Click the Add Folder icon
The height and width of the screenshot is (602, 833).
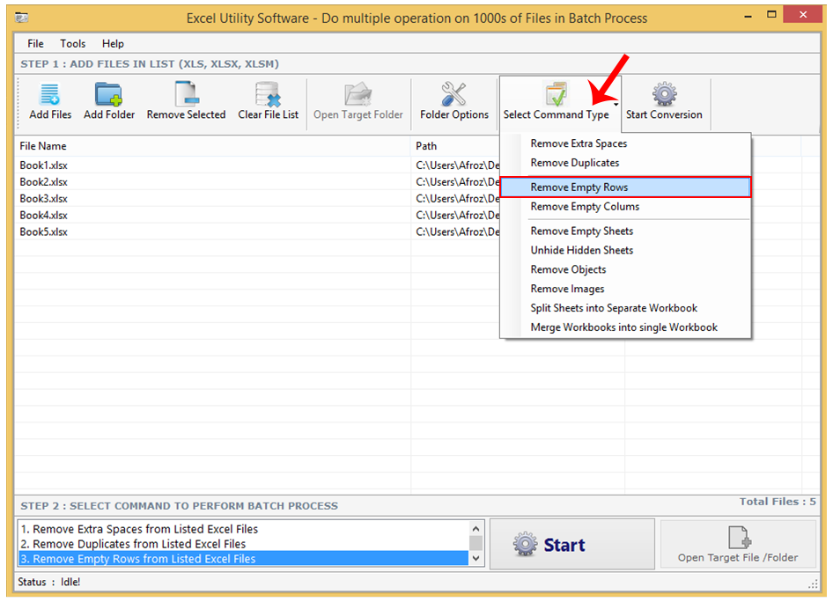[108, 94]
